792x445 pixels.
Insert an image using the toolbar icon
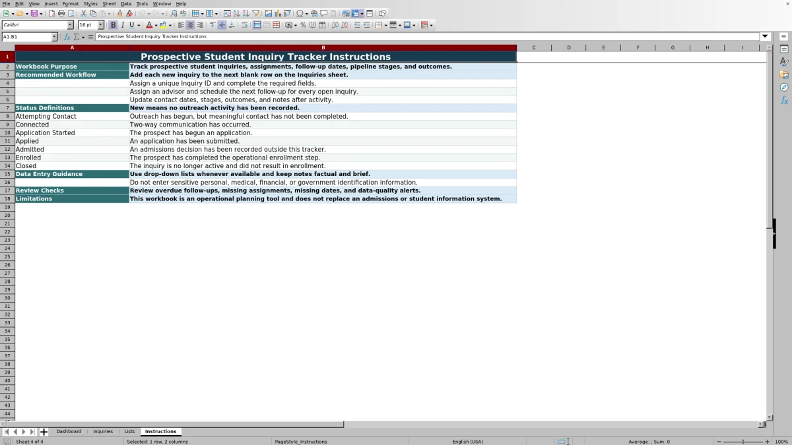[x=269, y=13]
